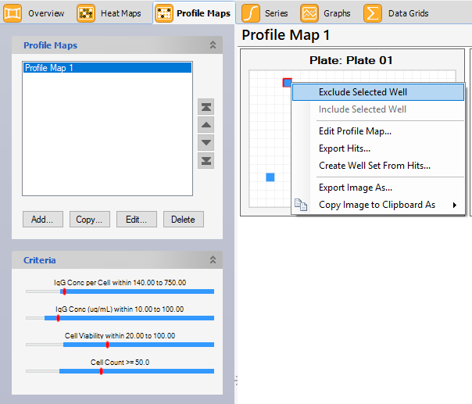472x404 pixels.
Task: Select Profile Map 1 in the list
Action: (x=108, y=68)
